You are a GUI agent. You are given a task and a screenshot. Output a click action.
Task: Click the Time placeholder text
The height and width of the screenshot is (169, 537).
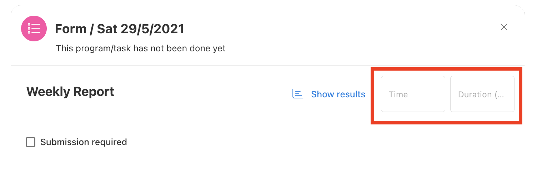click(398, 94)
